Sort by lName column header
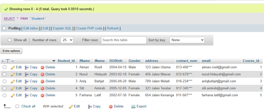This screenshot has width=264, height=111. [100, 61]
